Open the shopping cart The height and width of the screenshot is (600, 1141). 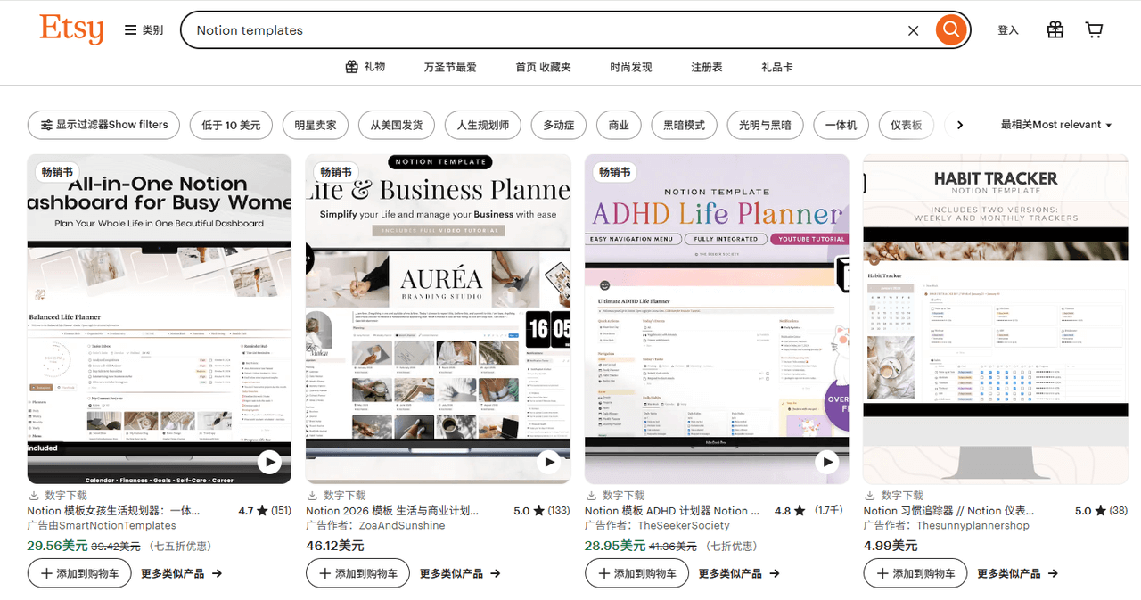click(1094, 30)
